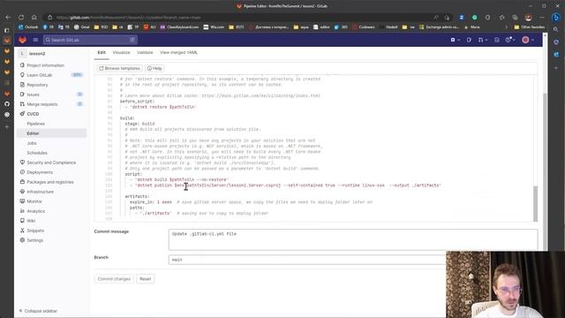The image size is (565, 318).
Task: Open the merge requests dropdown in top bar
Action: point(483,40)
